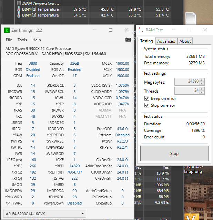Viewport: 213px width, 220px height.
Task: Click the BGS Alt Enabled value
Action: point(74,70)
